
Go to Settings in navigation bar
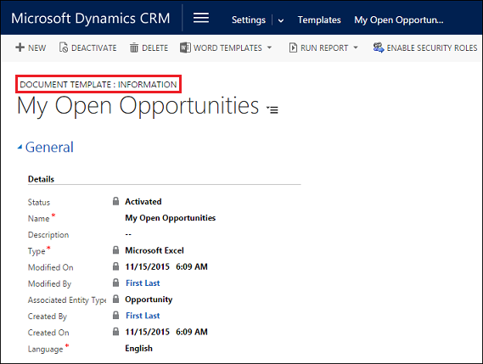click(x=248, y=20)
